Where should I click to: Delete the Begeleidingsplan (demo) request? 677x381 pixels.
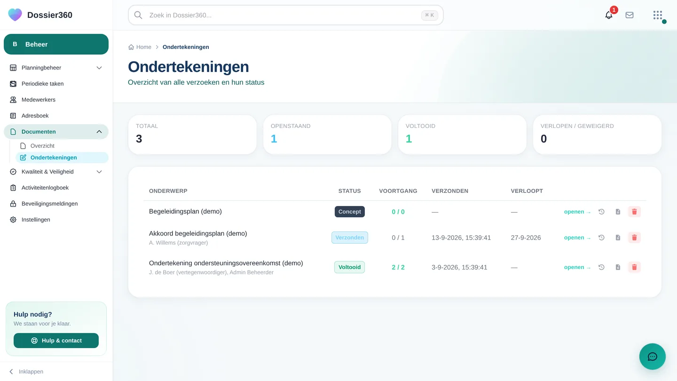coord(634,212)
